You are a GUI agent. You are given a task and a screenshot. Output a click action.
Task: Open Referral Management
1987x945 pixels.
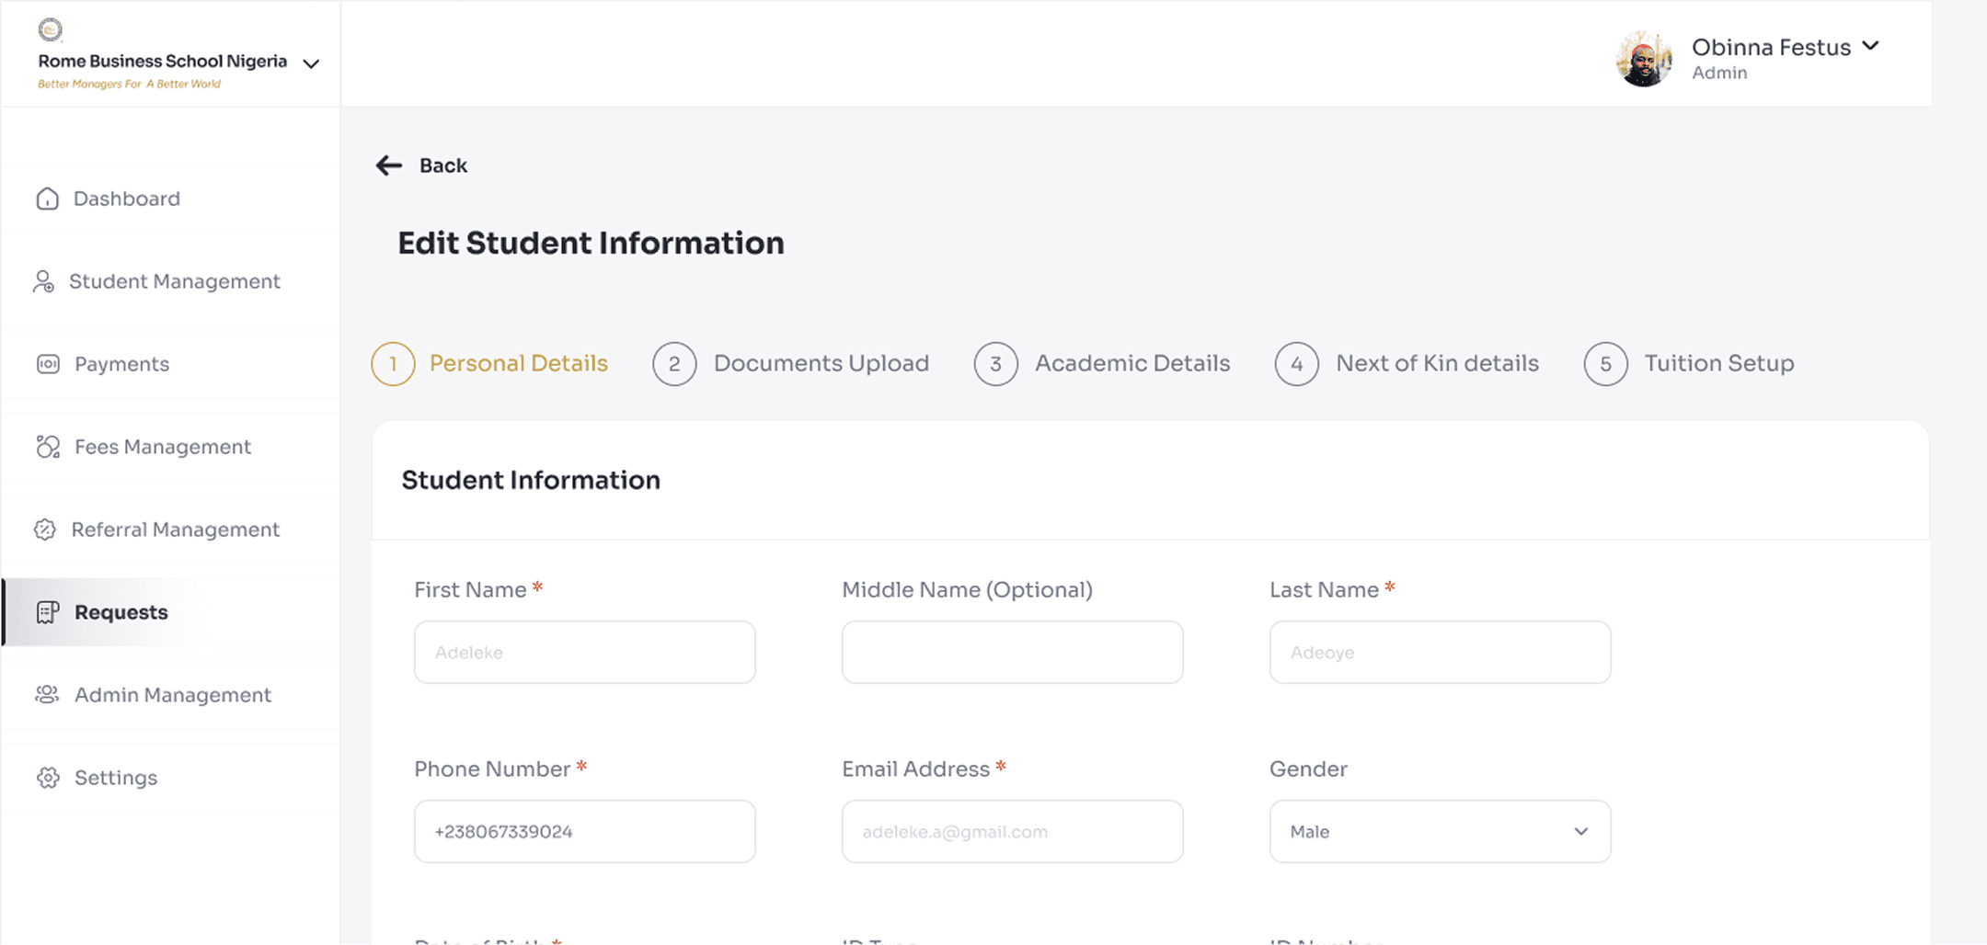point(176,529)
